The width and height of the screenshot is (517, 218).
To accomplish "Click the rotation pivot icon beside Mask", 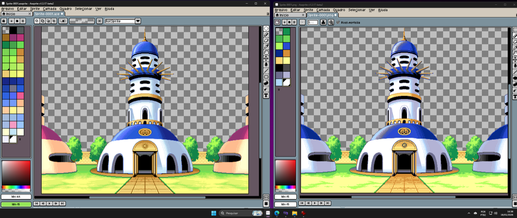I will click(x=100, y=21).
